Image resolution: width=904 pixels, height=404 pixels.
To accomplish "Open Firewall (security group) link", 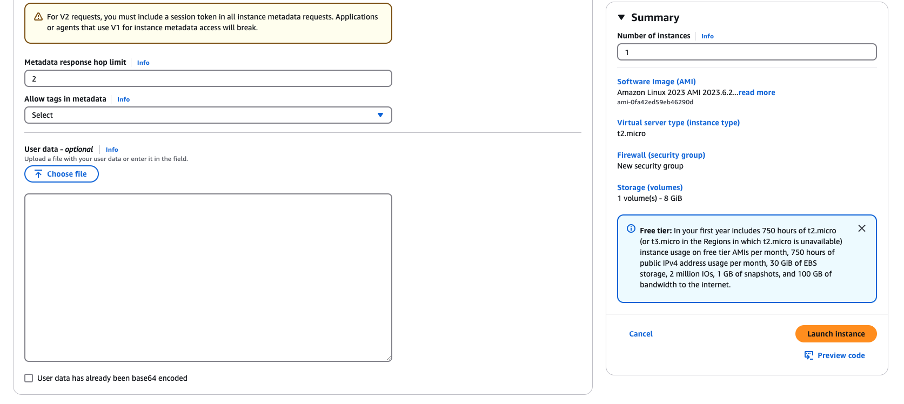I will click(x=661, y=155).
